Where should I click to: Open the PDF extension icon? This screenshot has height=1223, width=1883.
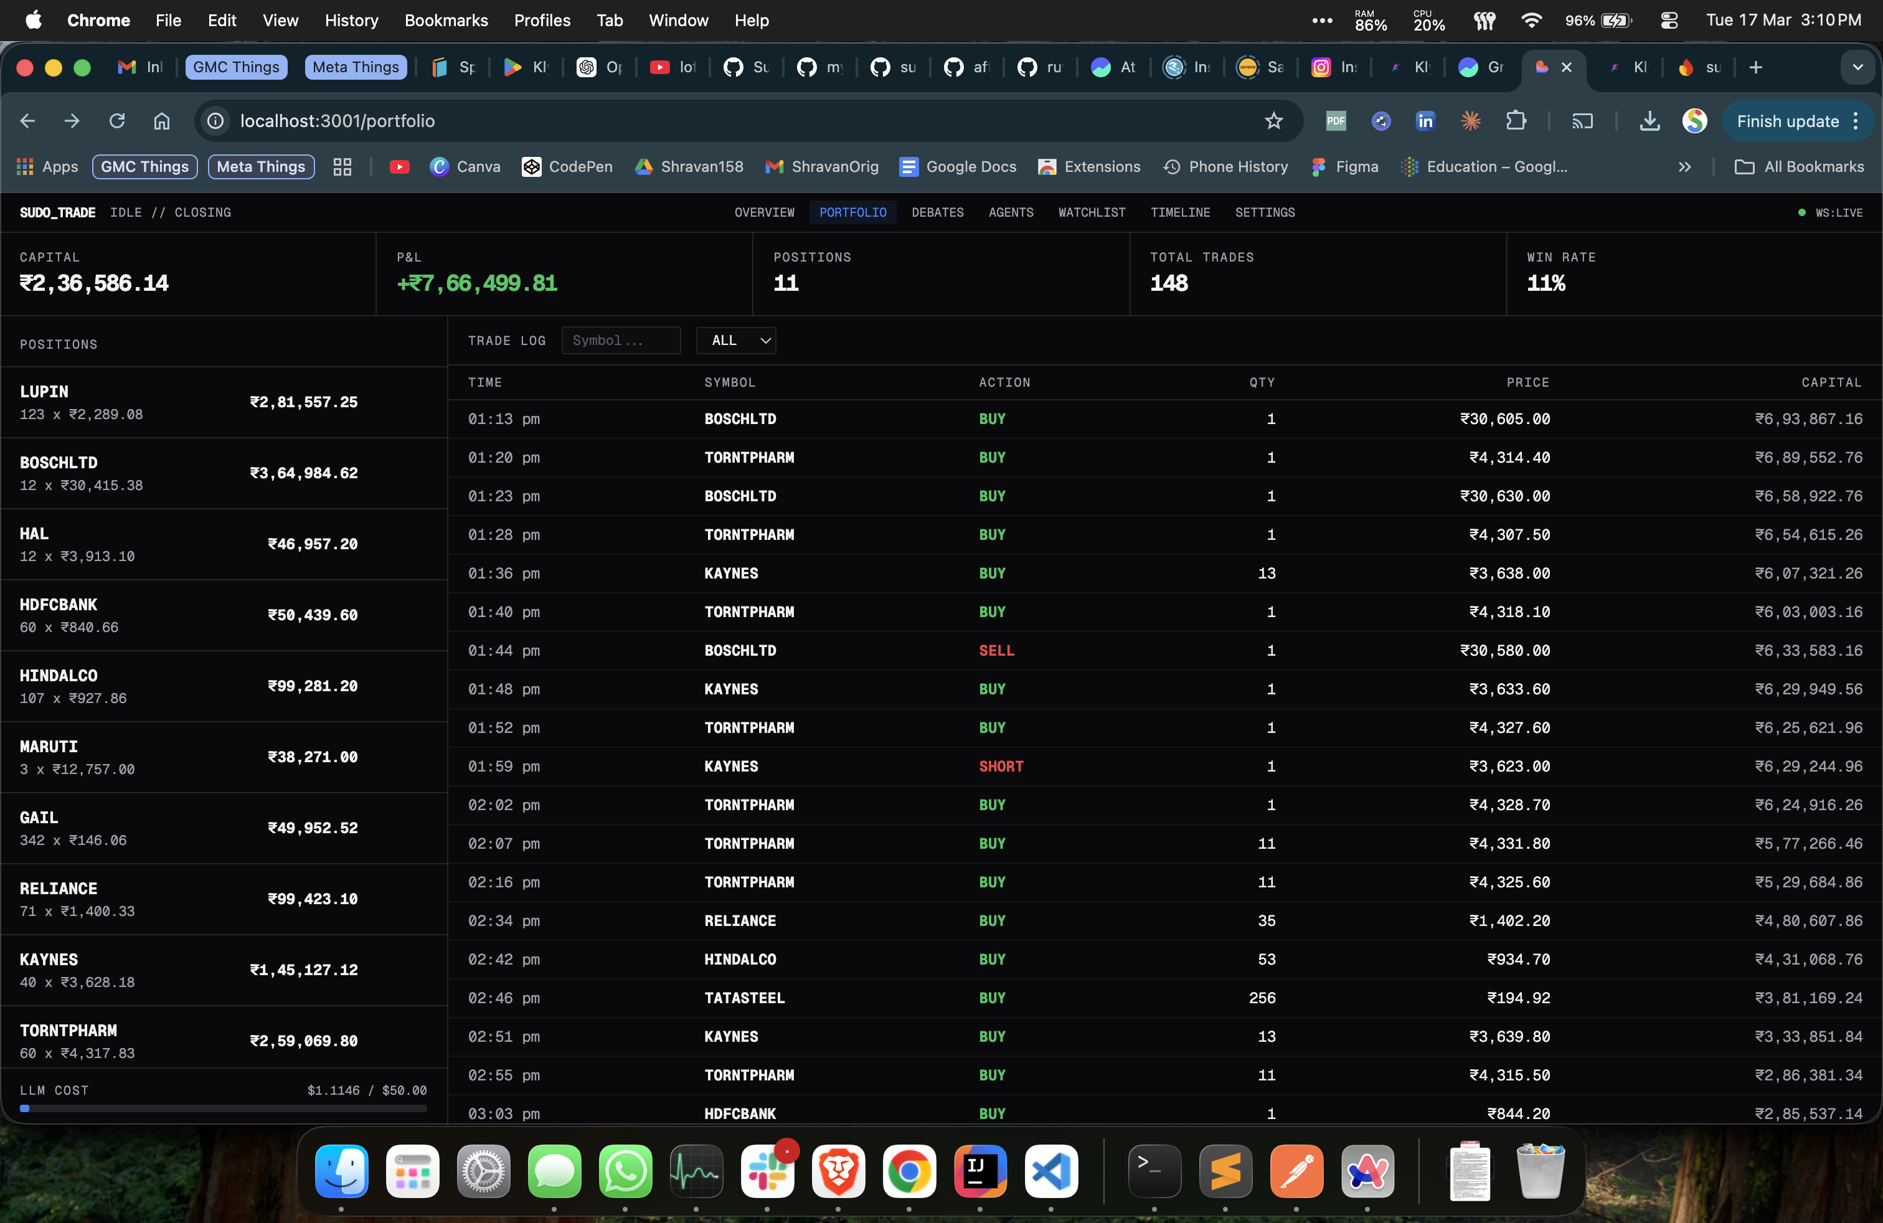(1336, 121)
